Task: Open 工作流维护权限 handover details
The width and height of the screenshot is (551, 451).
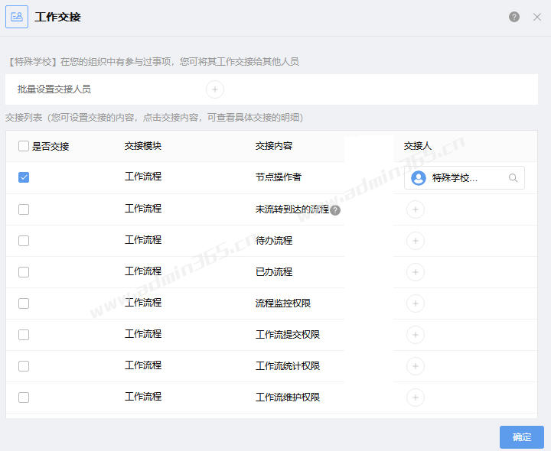Action: point(288,397)
